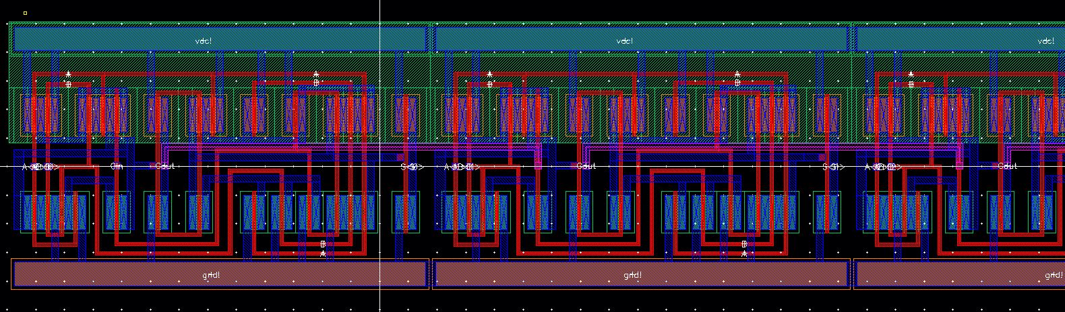Click the small origin square marker
Image resolution: width=1065 pixels, height=312 pixels.
point(25,12)
